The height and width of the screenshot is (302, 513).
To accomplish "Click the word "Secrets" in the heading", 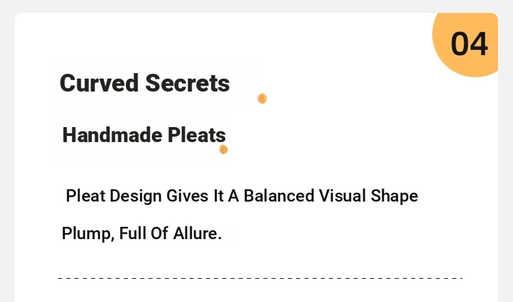I will pyautogui.click(x=187, y=83).
